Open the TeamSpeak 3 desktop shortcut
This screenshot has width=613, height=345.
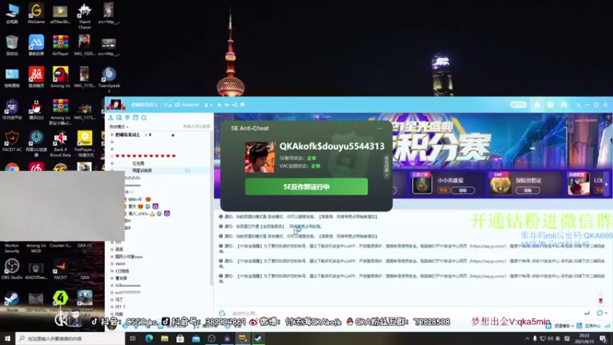point(109,79)
